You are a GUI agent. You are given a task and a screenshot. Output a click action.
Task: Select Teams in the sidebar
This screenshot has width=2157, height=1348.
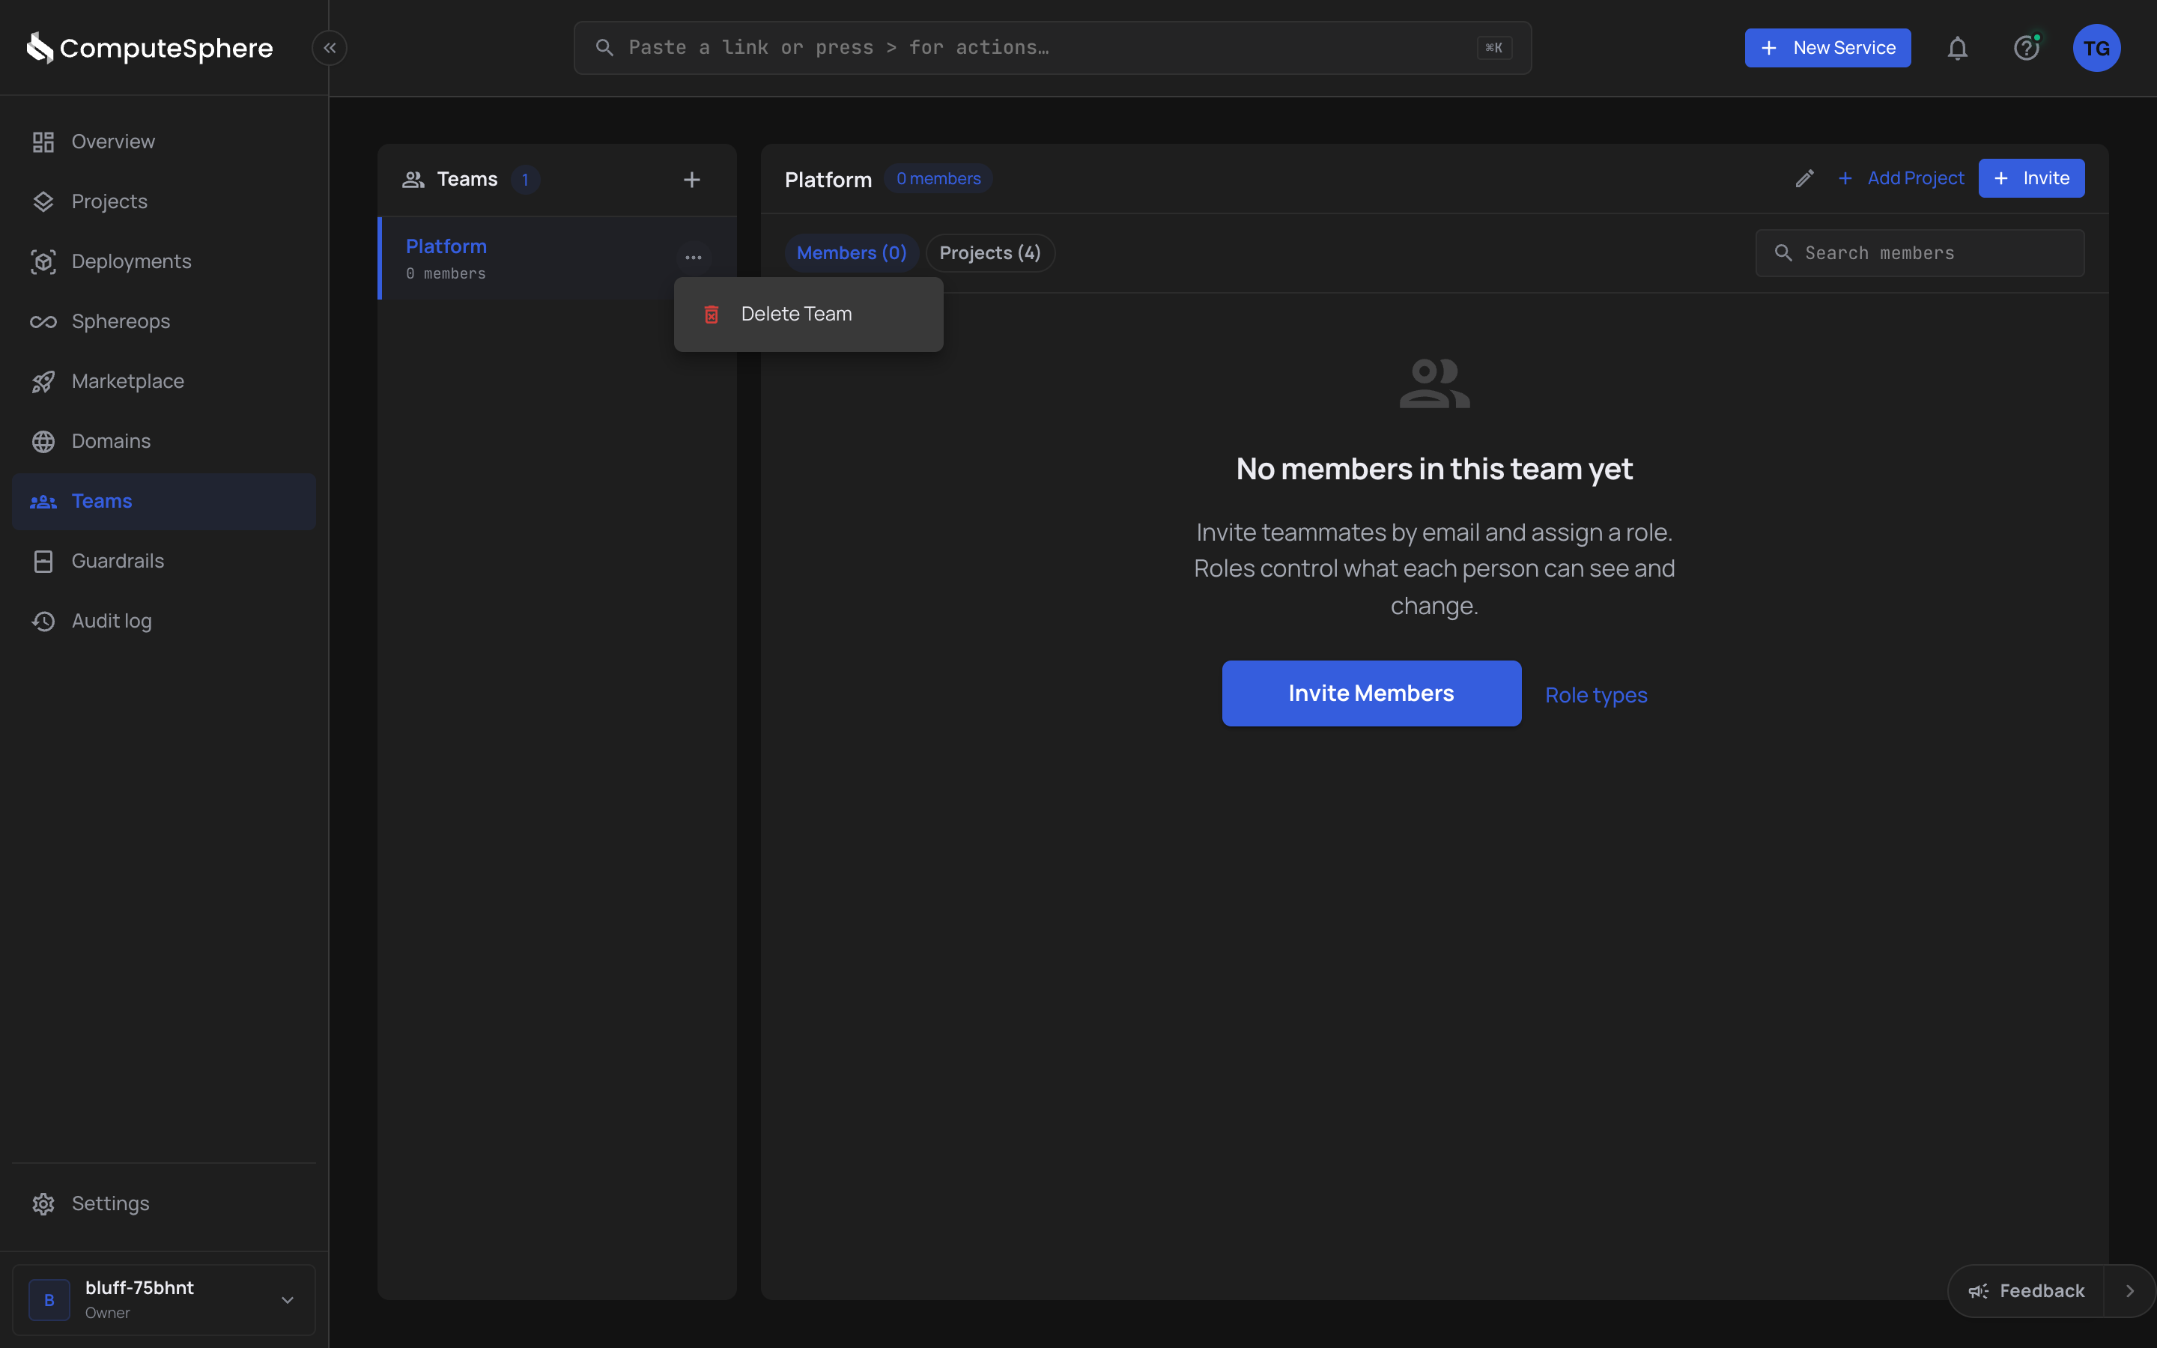pyautogui.click(x=164, y=501)
